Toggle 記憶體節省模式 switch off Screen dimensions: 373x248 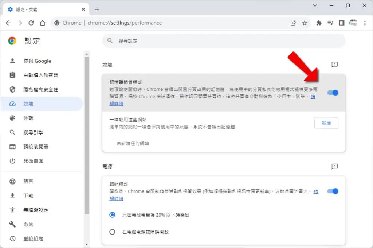(x=333, y=93)
